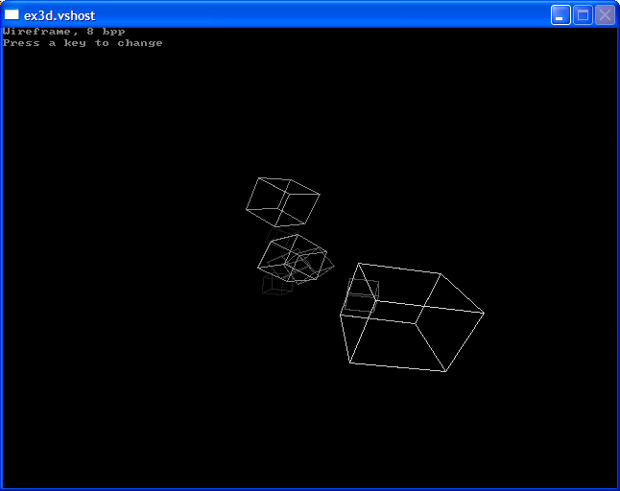
Task: Click the application icon in the title bar
Action: 12,14
